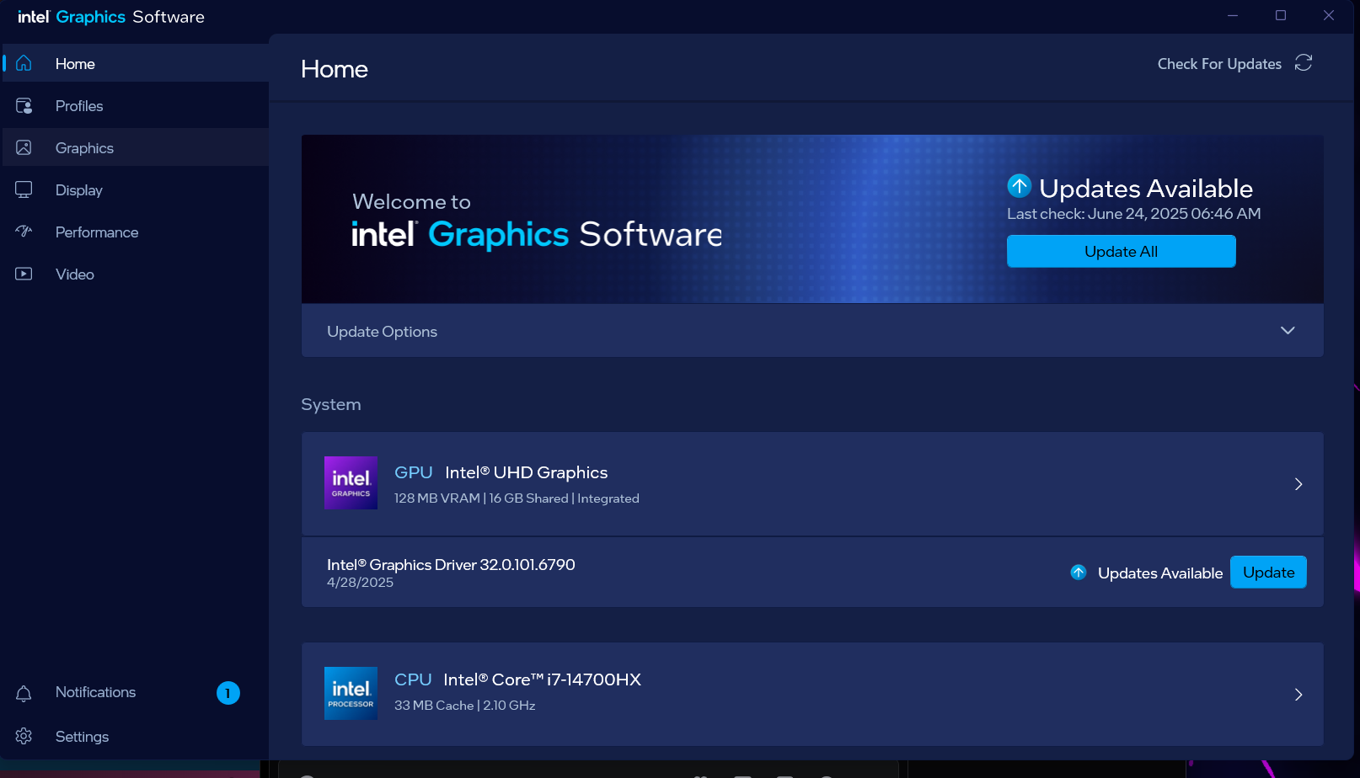The width and height of the screenshot is (1360, 778).
Task: Minimize the Intel Graphics Software window
Action: click(1233, 15)
